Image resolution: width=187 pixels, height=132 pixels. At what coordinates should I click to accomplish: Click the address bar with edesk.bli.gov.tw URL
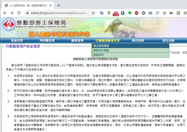coord(59,13)
